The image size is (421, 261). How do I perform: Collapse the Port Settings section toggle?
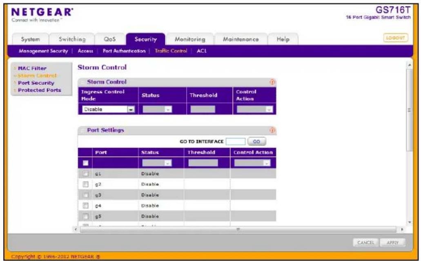pyautogui.click(x=83, y=130)
